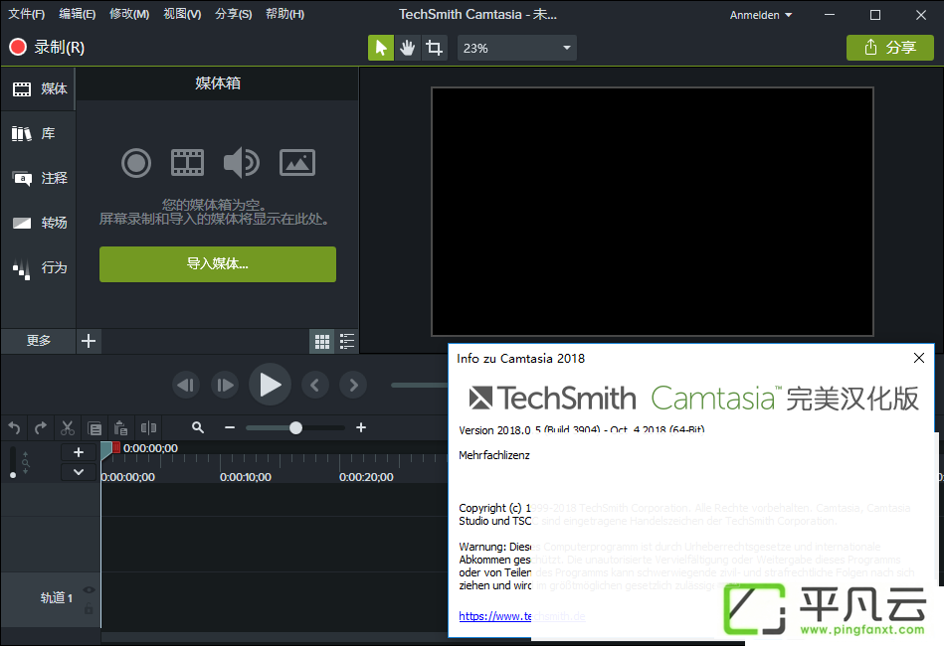Open the Anmelden account dropdown
944x646 pixels.
pyautogui.click(x=760, y=15)
